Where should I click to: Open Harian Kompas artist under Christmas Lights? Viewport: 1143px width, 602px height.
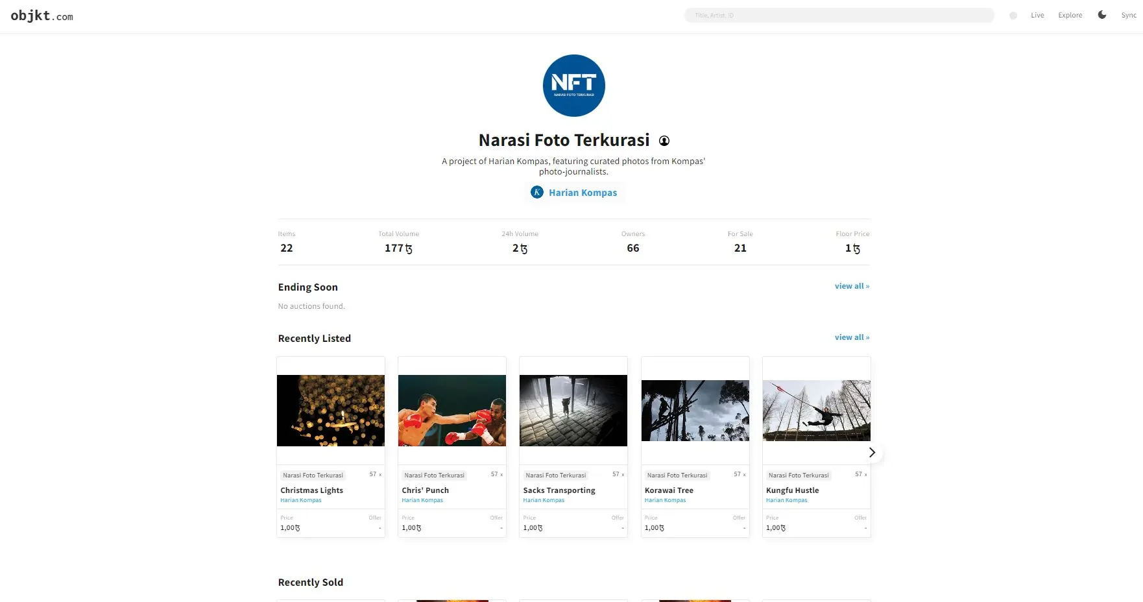(300, 500)
